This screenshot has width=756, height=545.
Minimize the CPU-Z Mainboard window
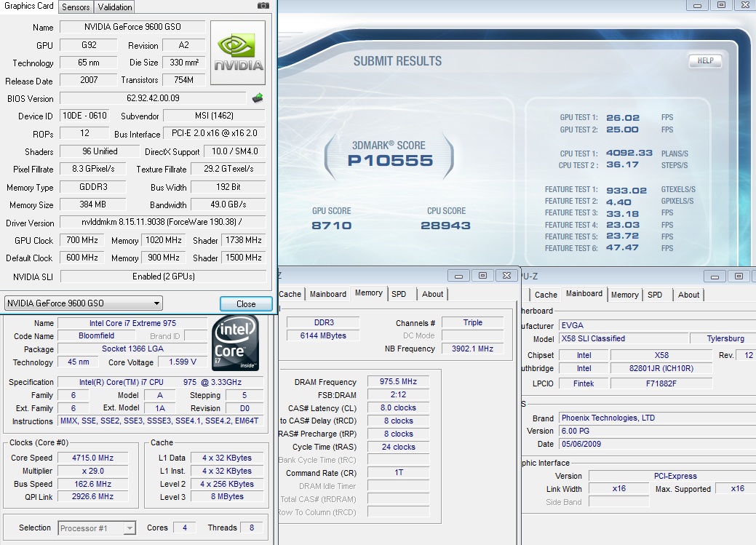click(715, 277)
